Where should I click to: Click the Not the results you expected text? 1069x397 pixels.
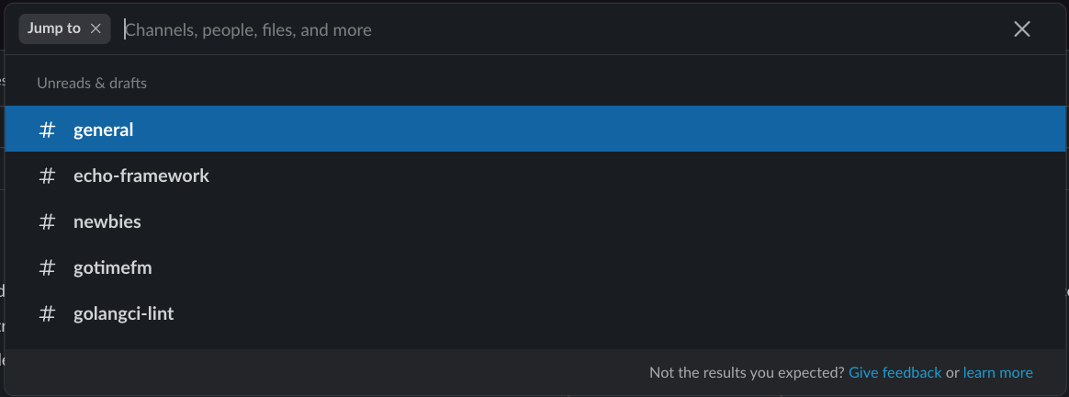(x=747, y=372)
